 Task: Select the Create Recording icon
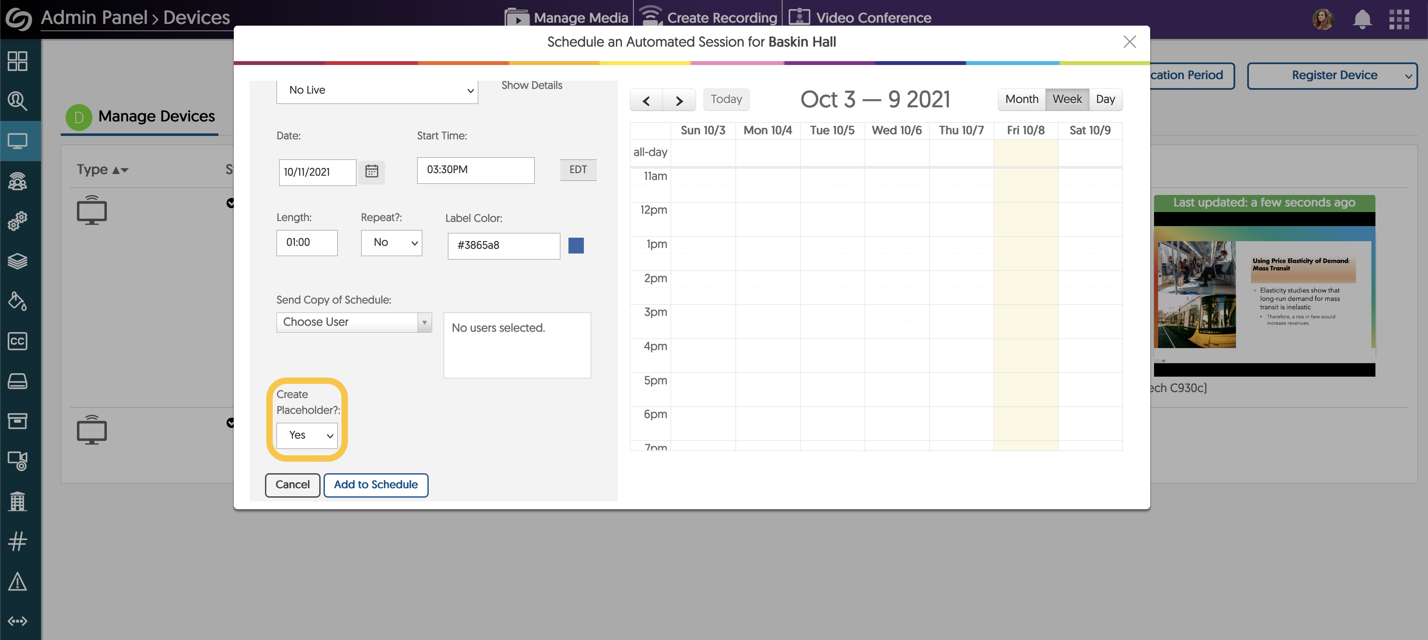coord(708,17)
